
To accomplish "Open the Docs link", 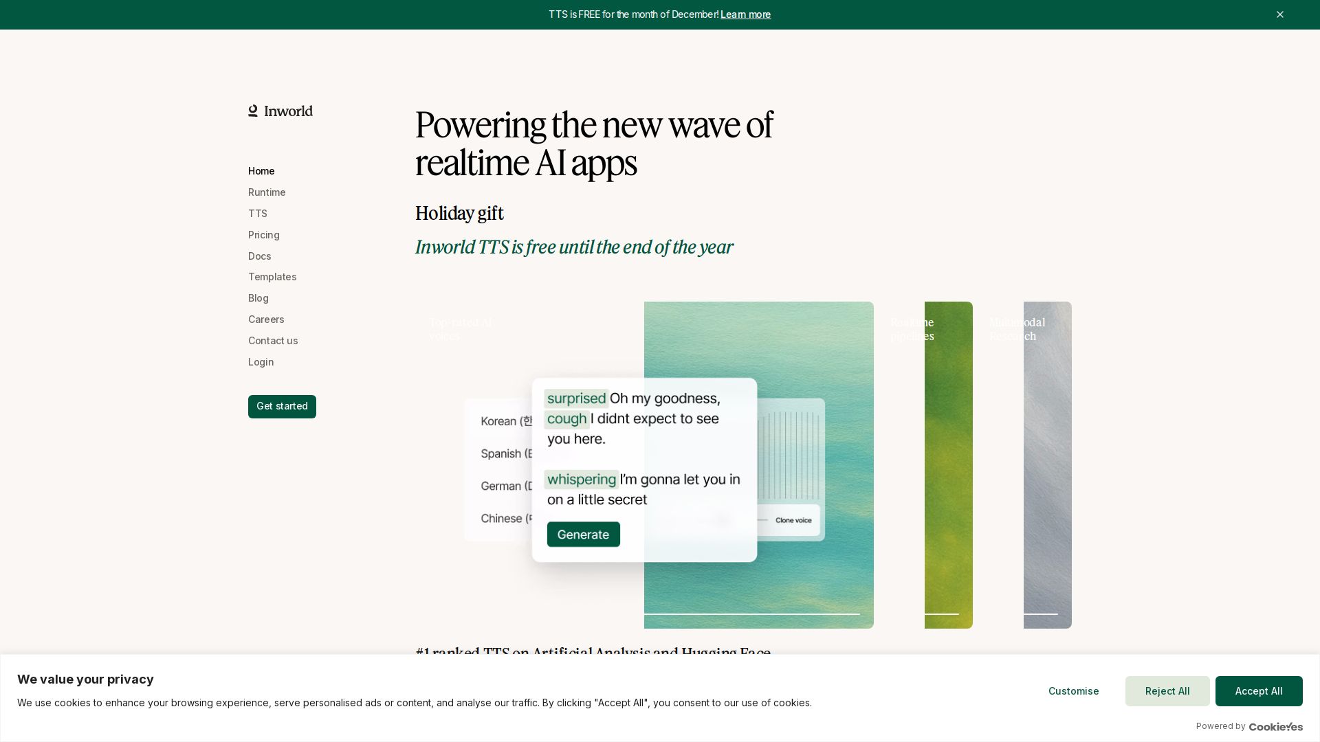I will click(x=260, y=256).
